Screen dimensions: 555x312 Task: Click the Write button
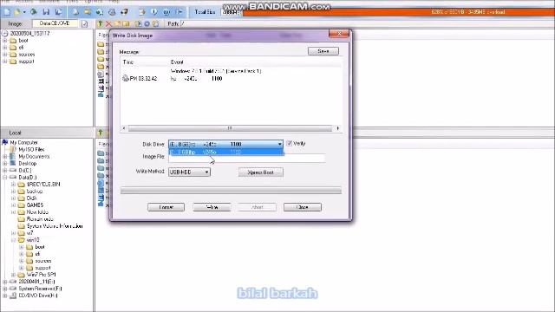point(212,207)
